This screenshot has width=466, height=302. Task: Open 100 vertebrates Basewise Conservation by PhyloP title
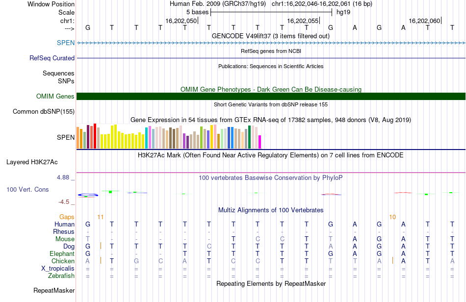tap(271, 178)
